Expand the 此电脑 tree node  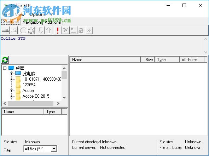tap(11, 74)
